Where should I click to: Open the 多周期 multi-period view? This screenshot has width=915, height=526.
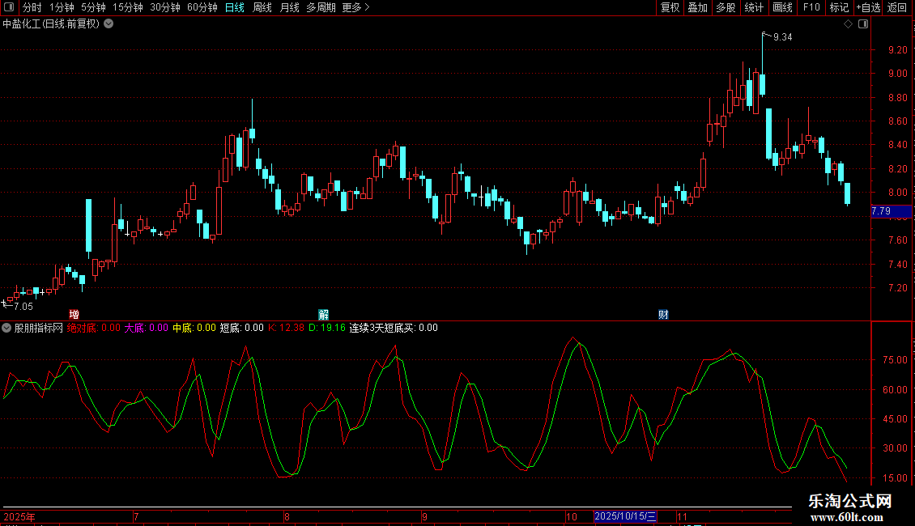click(x=321, y=7)
